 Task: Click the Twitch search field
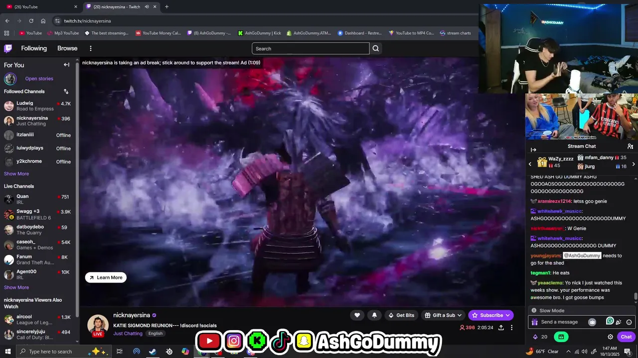(x=310, y=48)
